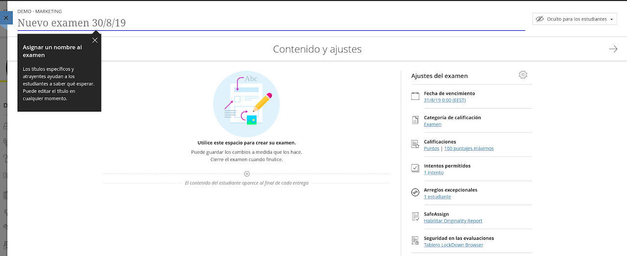Open the 'Examen' category link

click(433, 124)
